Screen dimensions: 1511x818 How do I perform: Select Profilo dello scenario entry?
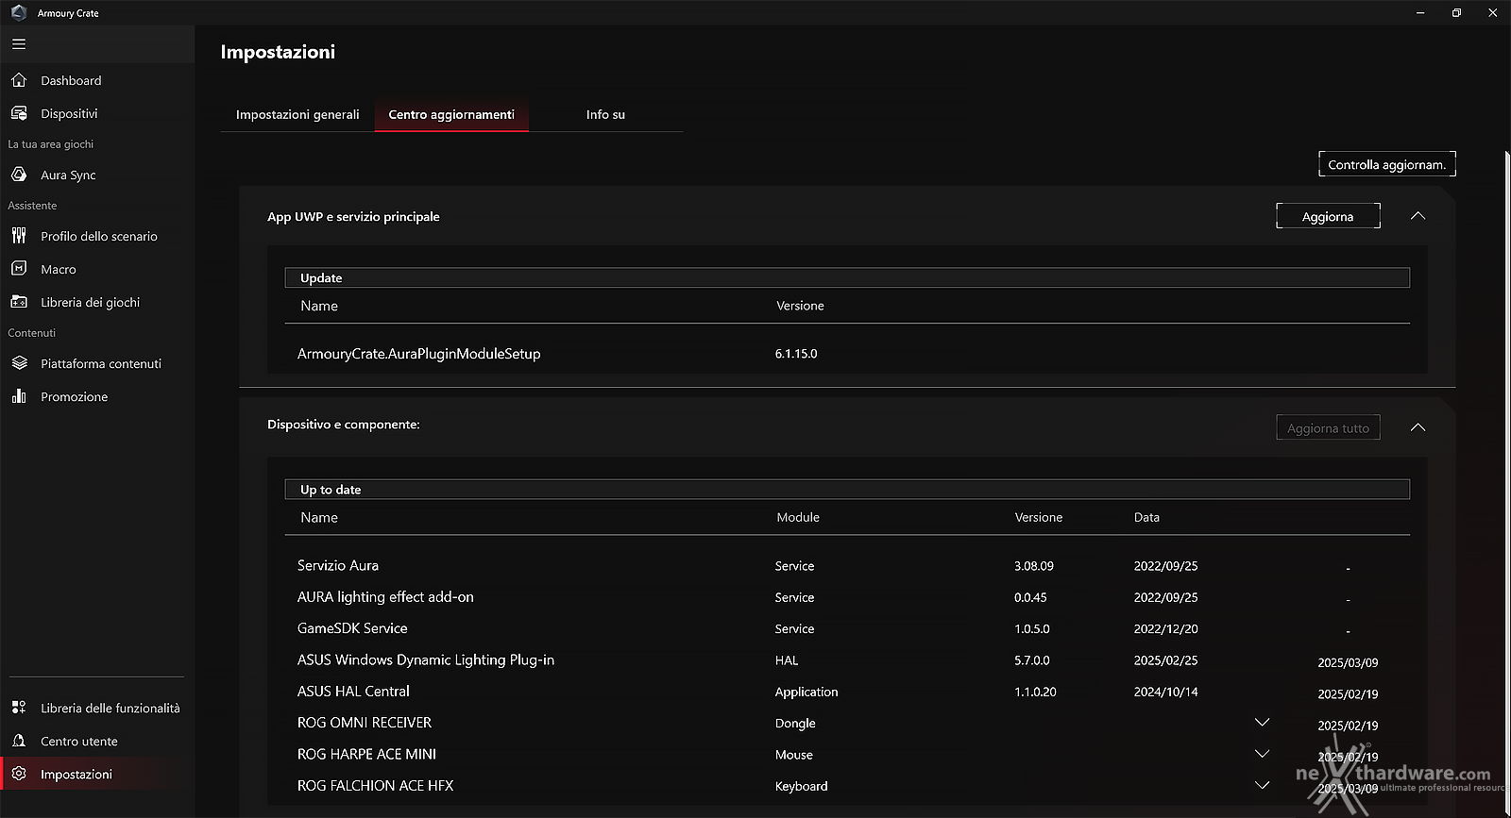[x=97, y=236]
